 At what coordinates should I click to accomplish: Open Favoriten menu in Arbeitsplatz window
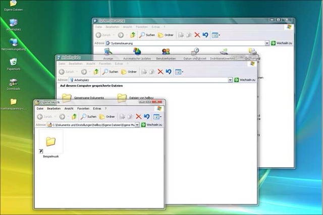[105, 64]
